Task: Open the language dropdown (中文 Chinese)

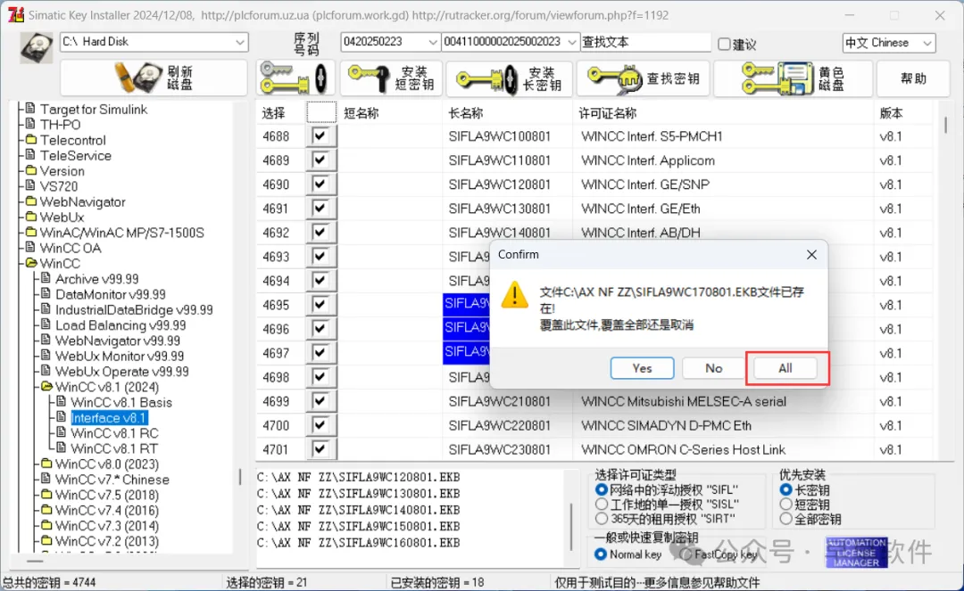Action: tap(927, 43)
